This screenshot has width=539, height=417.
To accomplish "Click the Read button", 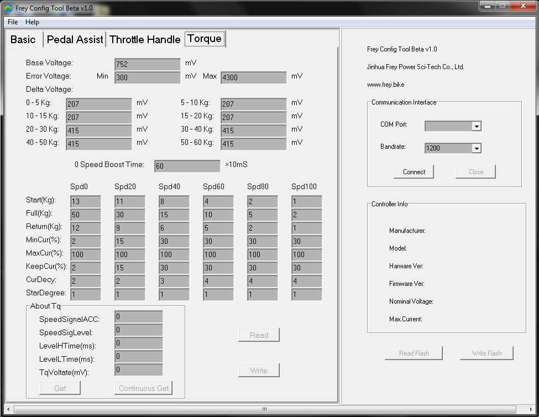I will tap(259, 335).
